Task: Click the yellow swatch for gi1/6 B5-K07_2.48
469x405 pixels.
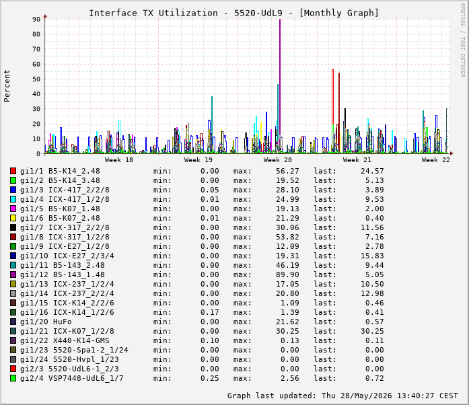Action: 13,218
